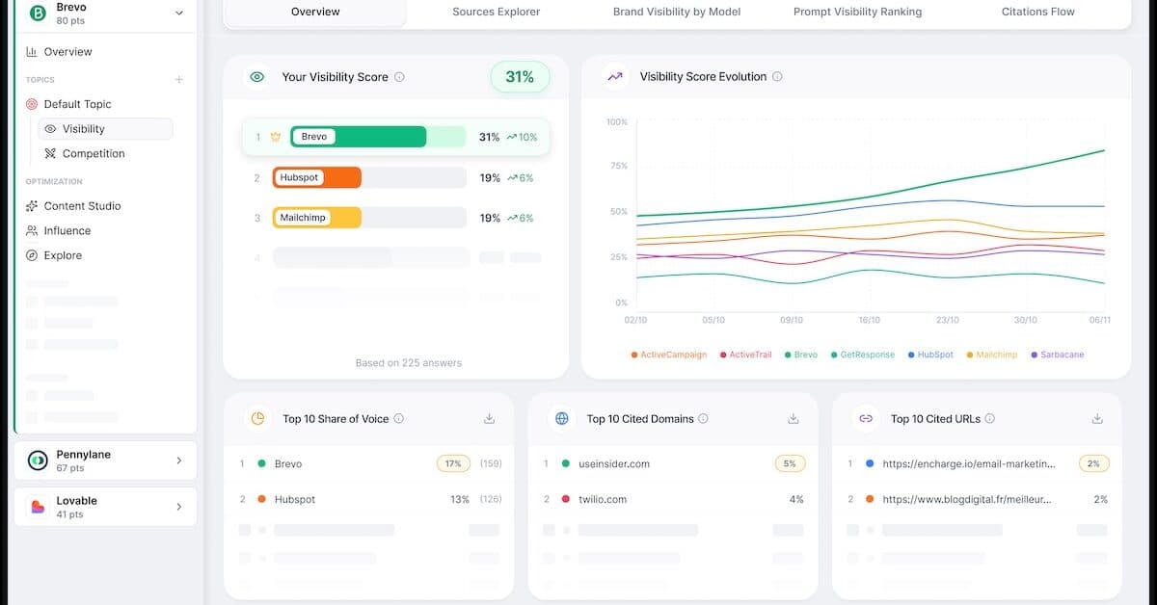This screenshot has height=605, width=1157.
Task: Switch to the Overview tab
Action: point(315,12)
